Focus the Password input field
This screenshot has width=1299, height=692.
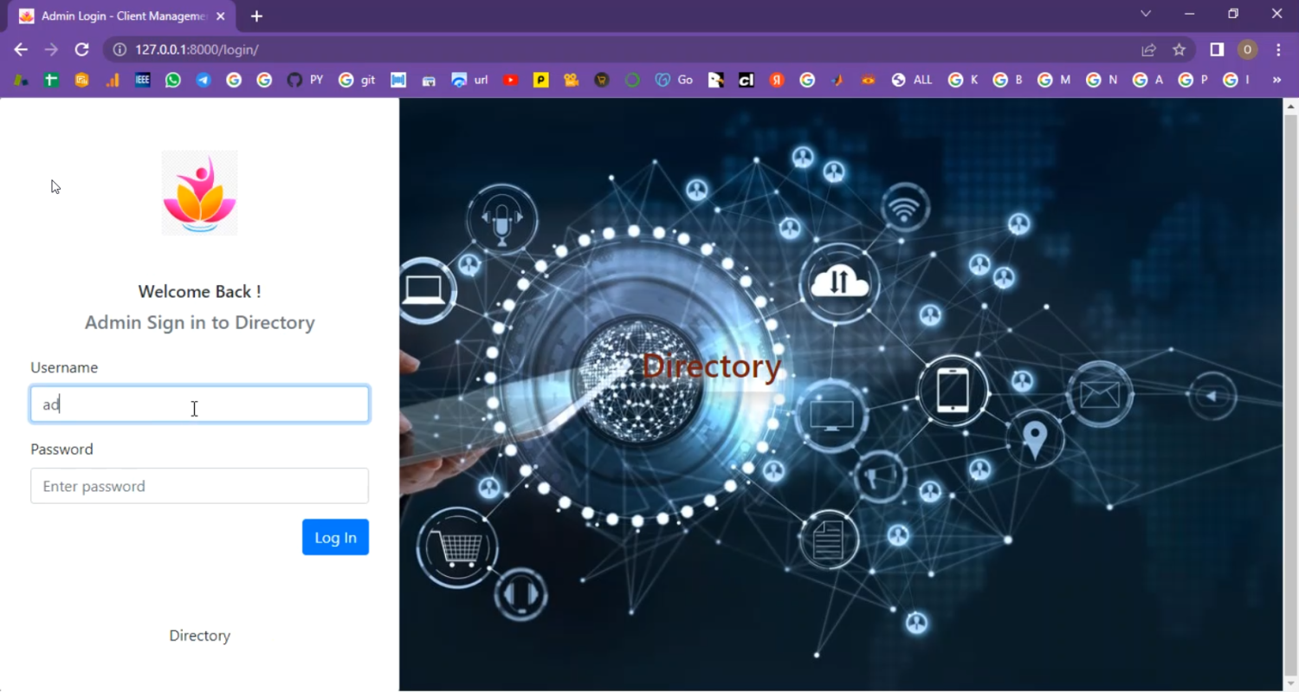(200, 486)
